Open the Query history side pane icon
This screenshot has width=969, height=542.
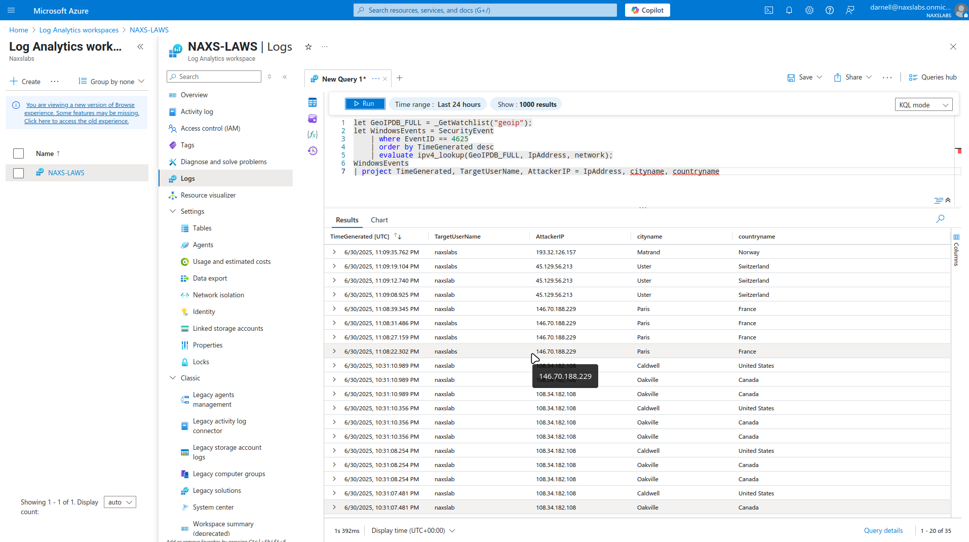pyautogui.click(x=313, y=150)
